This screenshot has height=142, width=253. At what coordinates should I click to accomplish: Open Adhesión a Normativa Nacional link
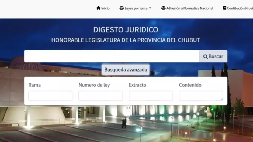[187, 8]
